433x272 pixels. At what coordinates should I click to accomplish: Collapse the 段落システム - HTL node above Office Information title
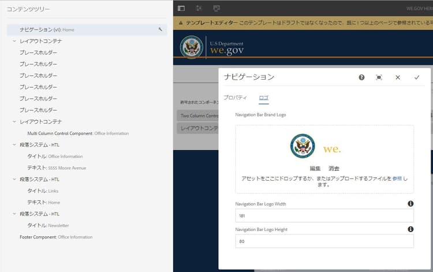tap(14, 145)
